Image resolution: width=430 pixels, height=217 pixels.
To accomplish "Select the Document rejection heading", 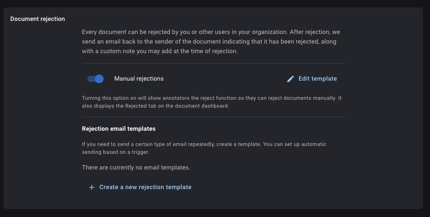I will [38, 19].
